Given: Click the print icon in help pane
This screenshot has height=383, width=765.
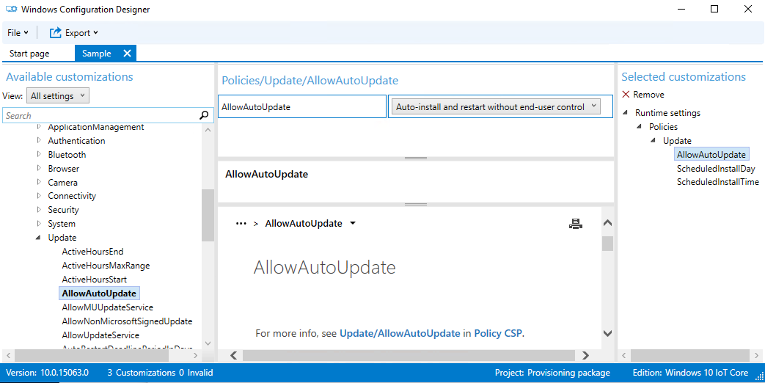Looking at the screenshot, I should (576, 224).
